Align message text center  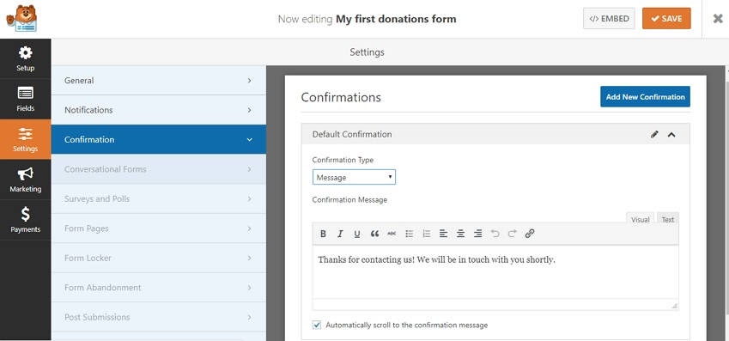pos(461,234)
